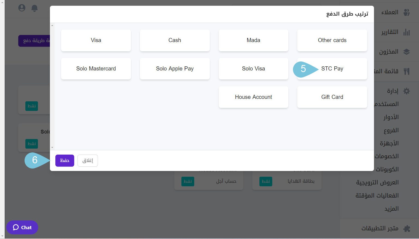The width and height of the screenshot is (419, 239).
Task: Toggle نشط badge on بطاقة الهدايا card
Action: tap(266, 181)
